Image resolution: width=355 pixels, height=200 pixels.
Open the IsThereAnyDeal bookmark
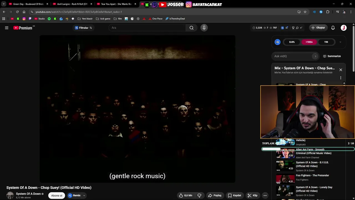(175, 19)
